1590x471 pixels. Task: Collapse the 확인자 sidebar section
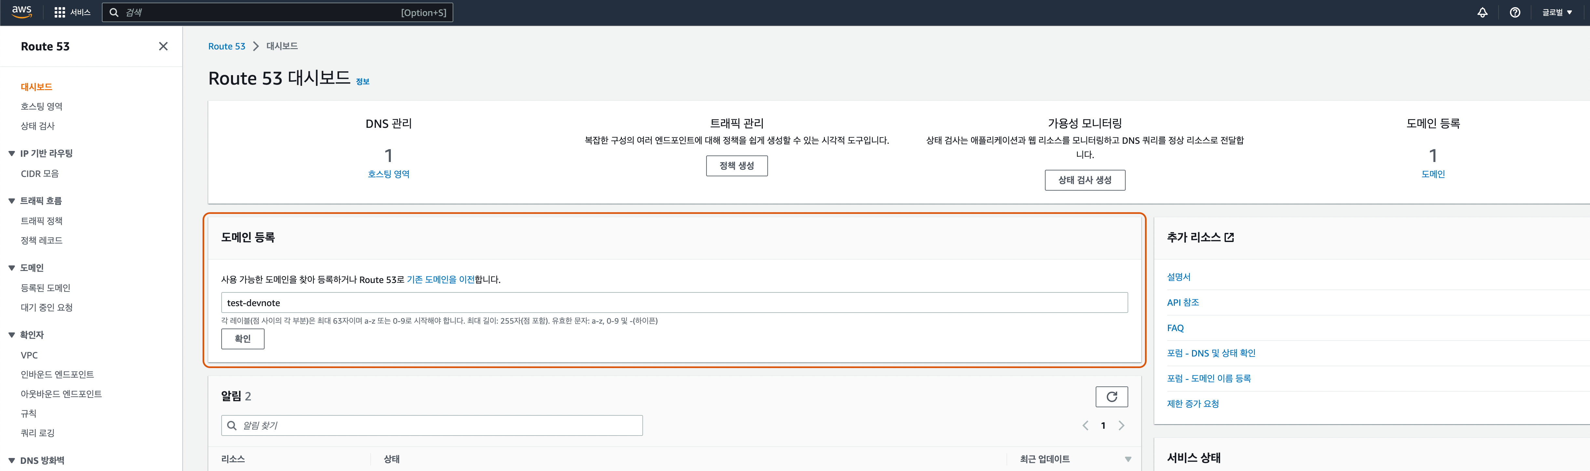point(12,335)
